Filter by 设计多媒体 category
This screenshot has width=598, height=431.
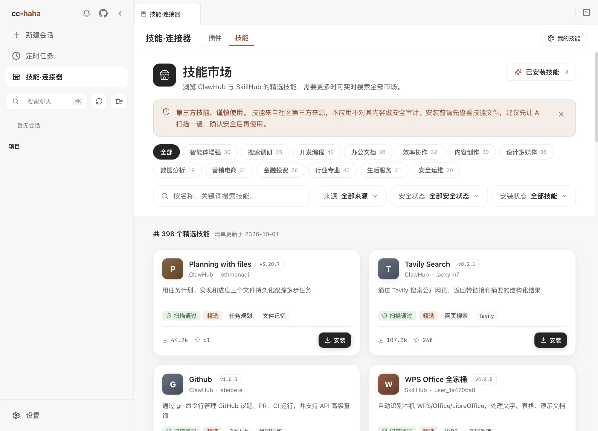pos(526,152)
